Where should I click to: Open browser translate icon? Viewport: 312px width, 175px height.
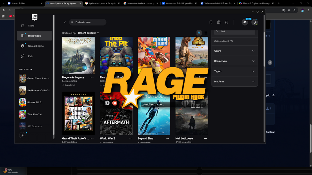pos(284,10)
